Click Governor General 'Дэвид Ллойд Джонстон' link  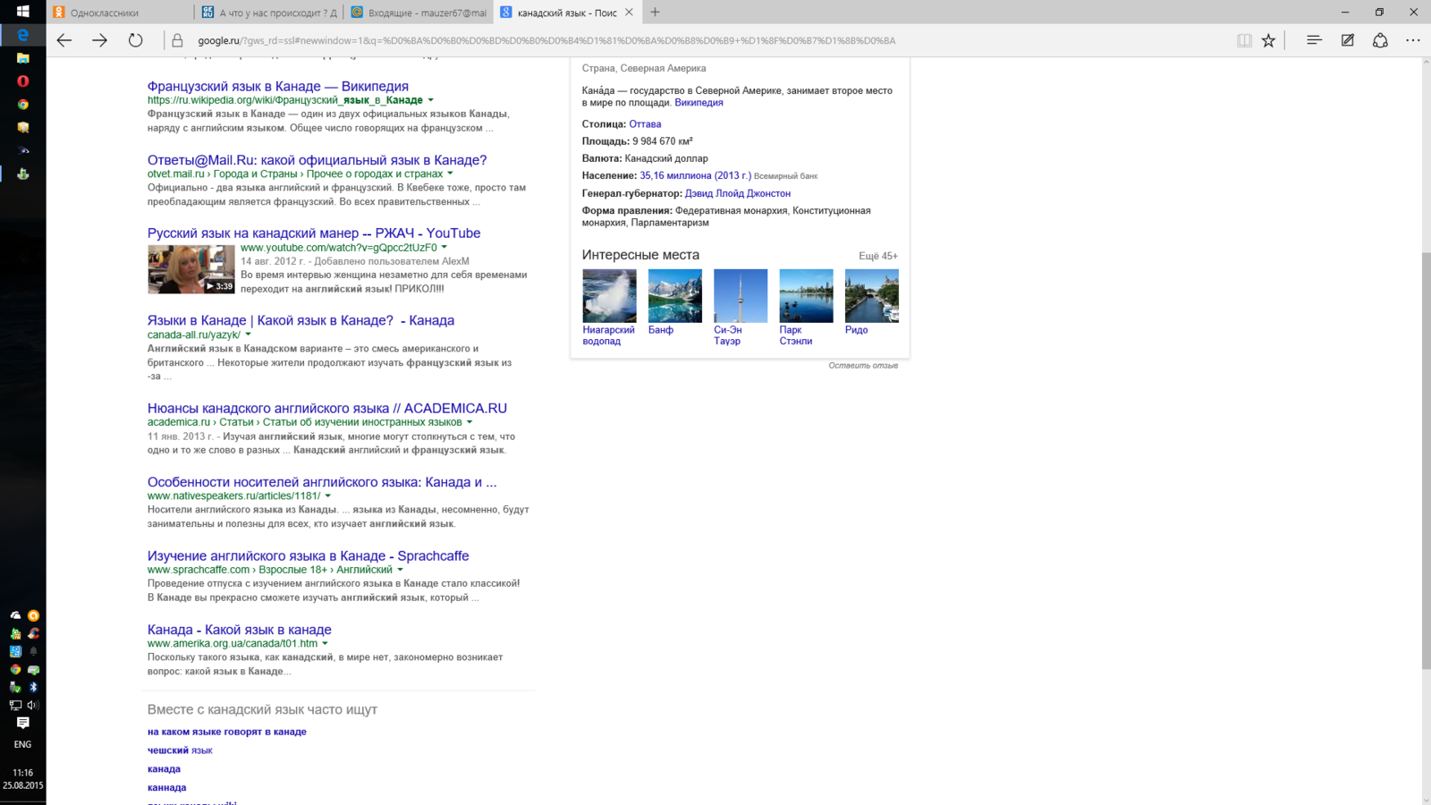click(x=737, y=193)
